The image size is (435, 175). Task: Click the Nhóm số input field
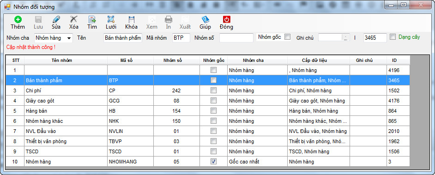[236, 38]
